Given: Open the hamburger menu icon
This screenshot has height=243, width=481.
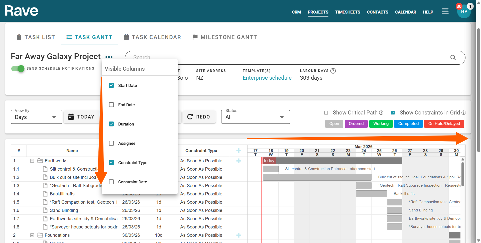Looking at the screenshot, I should pos(445,12).
